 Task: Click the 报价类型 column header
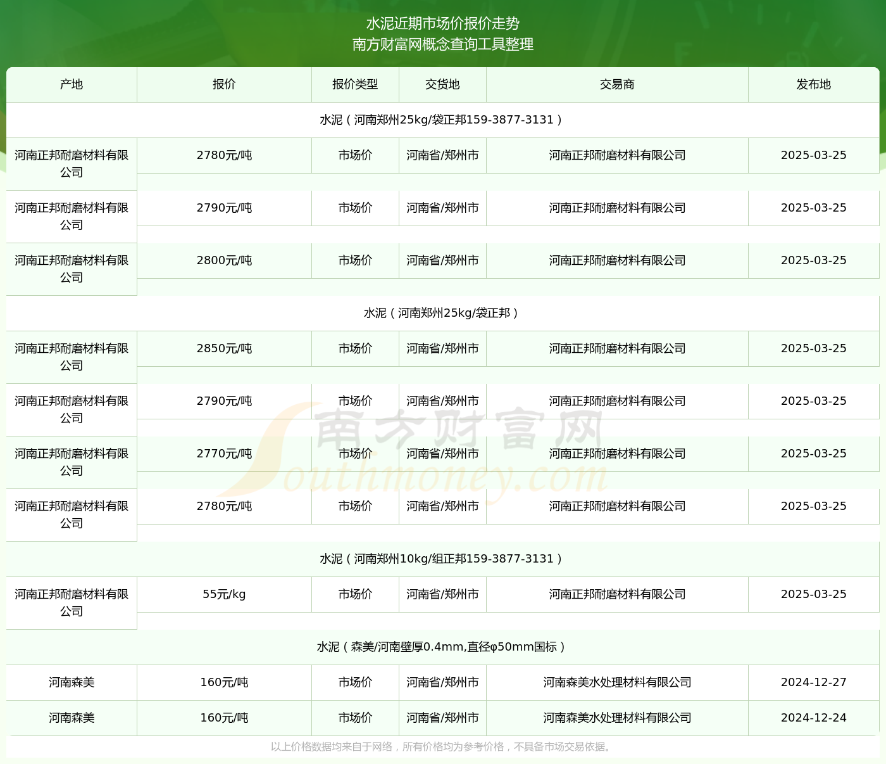click(355, 84)
